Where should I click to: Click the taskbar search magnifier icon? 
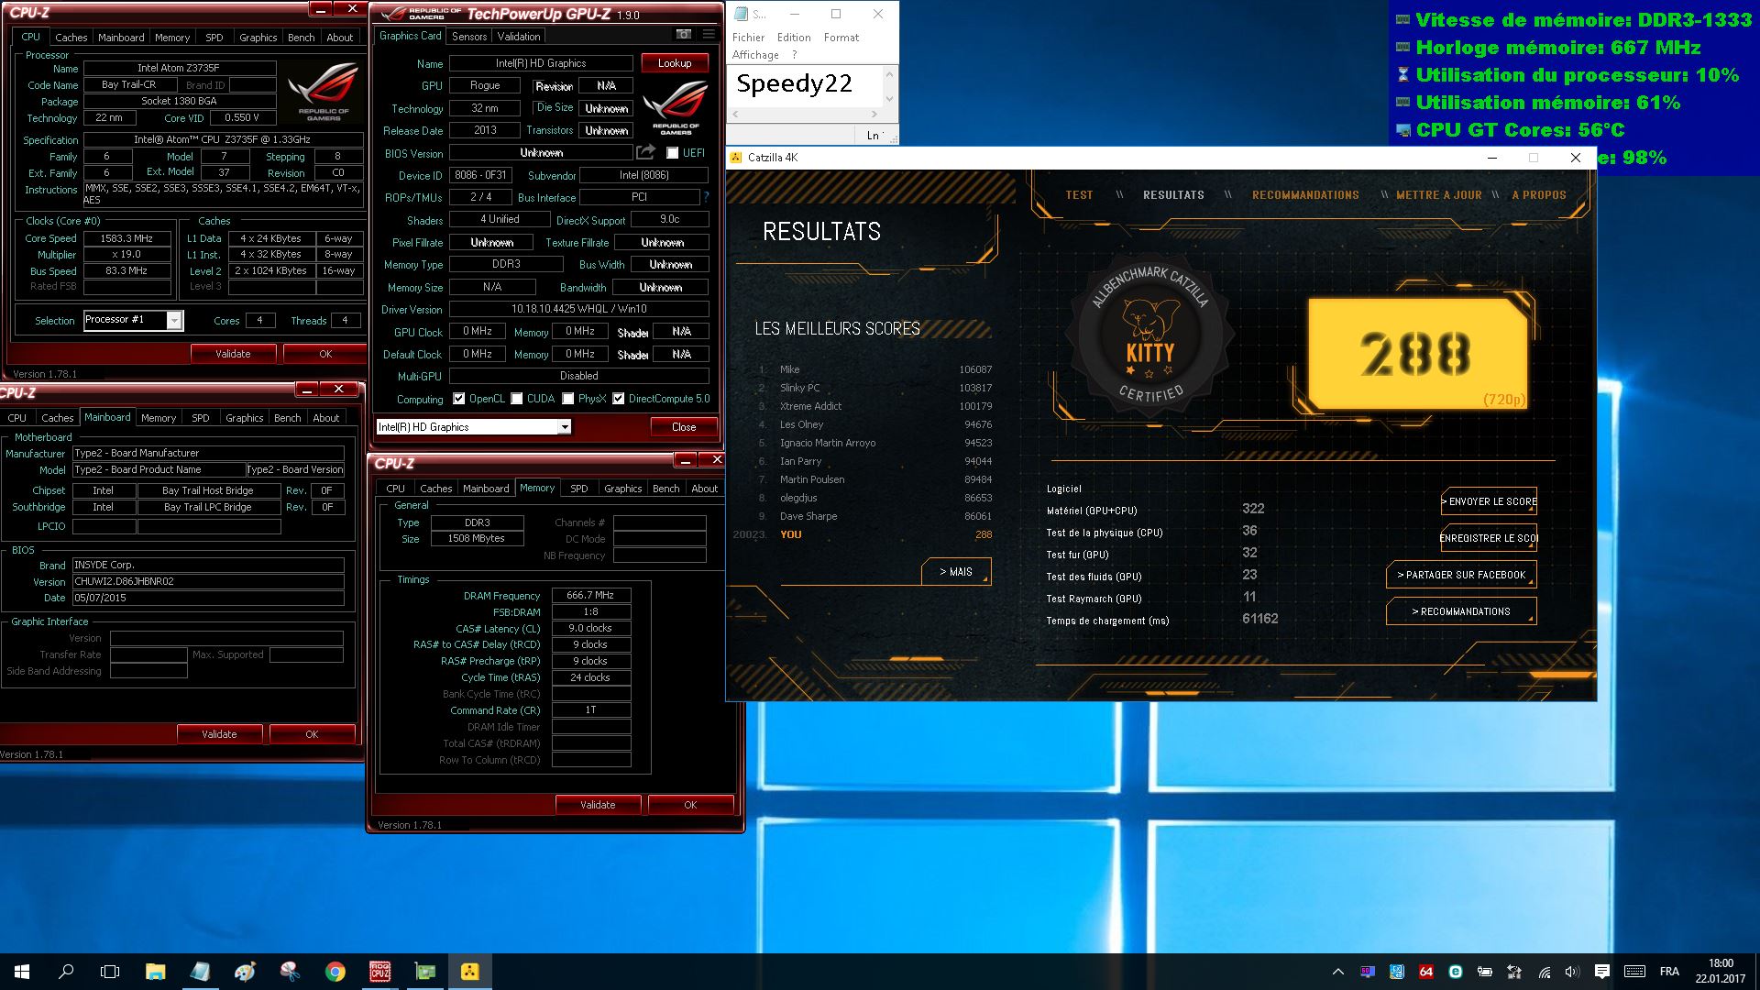coord(66,972)
